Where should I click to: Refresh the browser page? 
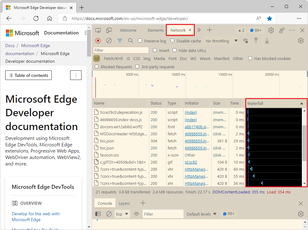36,18
